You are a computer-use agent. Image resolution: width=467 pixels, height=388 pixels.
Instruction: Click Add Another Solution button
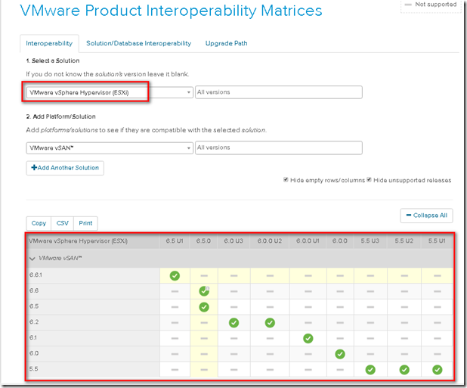click(65, 168)
